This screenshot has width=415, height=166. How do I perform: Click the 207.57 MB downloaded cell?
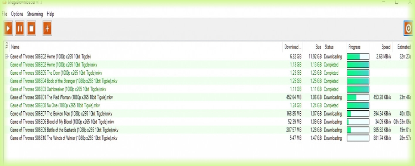click(294, 130)
